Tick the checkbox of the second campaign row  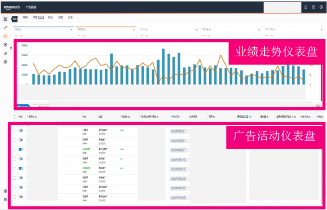(15, 140)
